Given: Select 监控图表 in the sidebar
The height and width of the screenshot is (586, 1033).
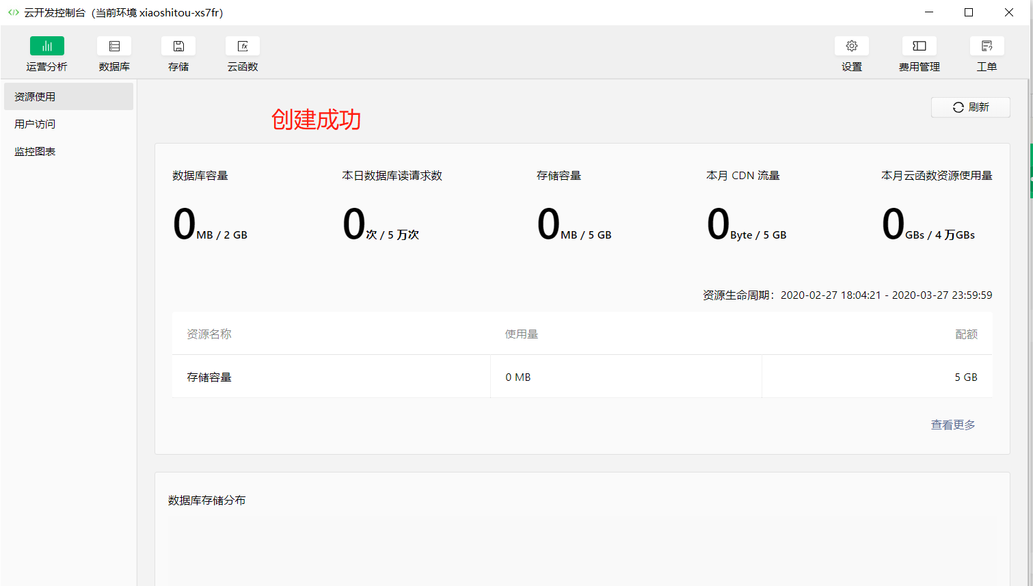Looking at the screenshot, I should [68, 151].
